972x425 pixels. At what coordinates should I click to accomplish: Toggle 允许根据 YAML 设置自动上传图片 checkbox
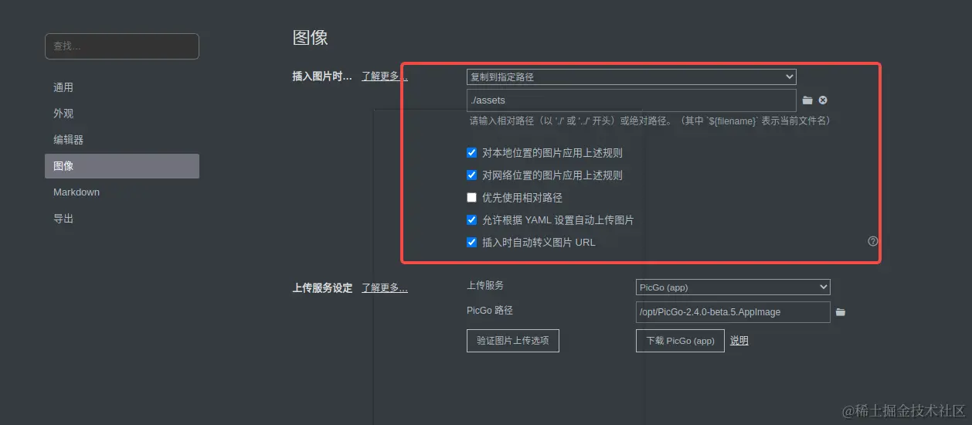point(472,220)
